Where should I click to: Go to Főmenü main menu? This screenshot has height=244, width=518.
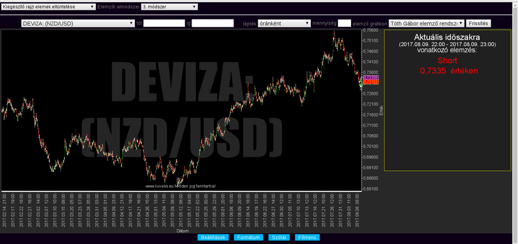point(307,238)
